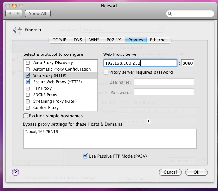Click the search magnifier icon
This screenshot has height=191, width=218.
(x=170, y=14)
